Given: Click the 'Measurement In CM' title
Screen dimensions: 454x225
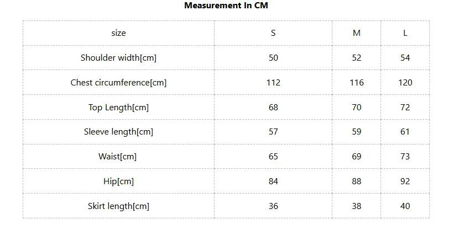Looking at the screenshot, I should (x=227, y=6).
